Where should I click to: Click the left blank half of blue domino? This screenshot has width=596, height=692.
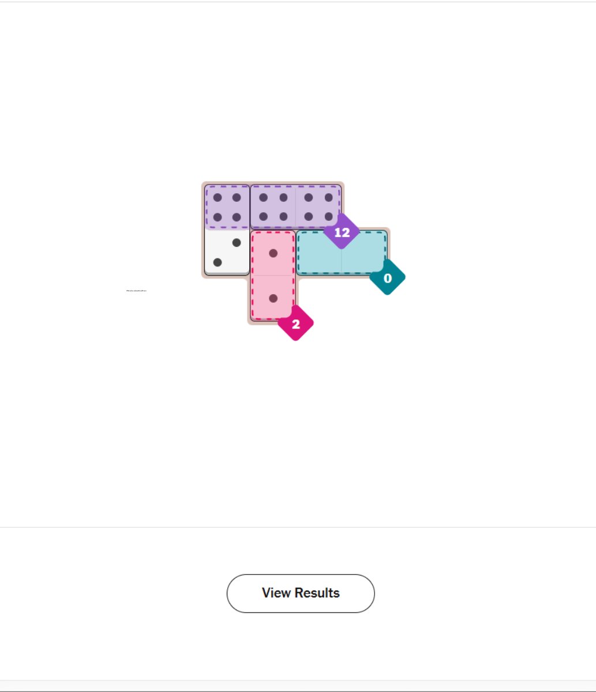click(319, 253)
